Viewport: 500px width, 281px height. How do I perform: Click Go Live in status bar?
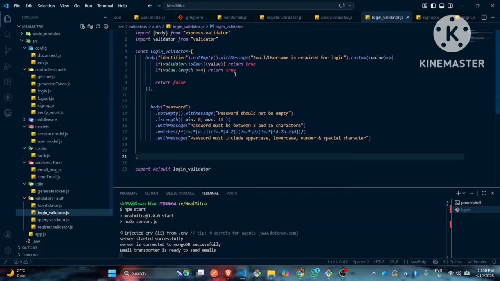453,262
